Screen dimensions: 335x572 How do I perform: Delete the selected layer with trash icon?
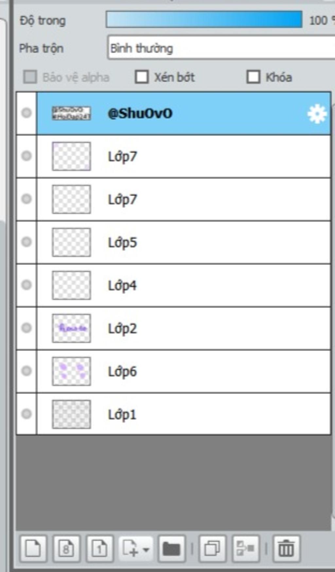click(x=286, y=548)
